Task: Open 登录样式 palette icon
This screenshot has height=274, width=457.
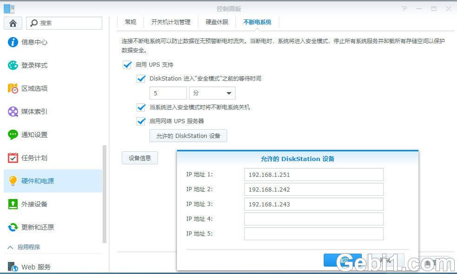Action: pos(13,65)
